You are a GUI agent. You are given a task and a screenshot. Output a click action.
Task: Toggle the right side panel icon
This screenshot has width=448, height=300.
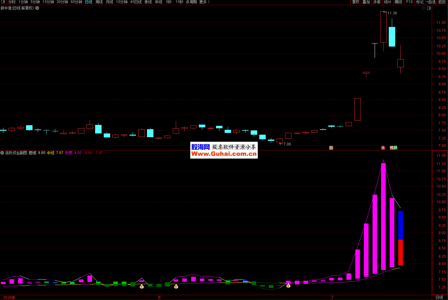pos(429,8)
